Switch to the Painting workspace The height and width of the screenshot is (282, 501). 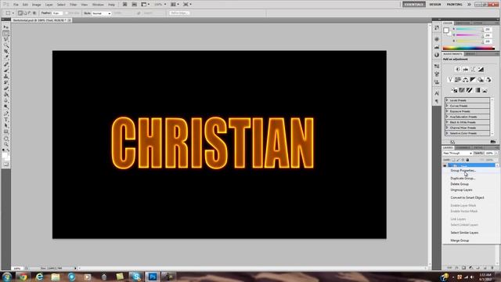point(454,5)
